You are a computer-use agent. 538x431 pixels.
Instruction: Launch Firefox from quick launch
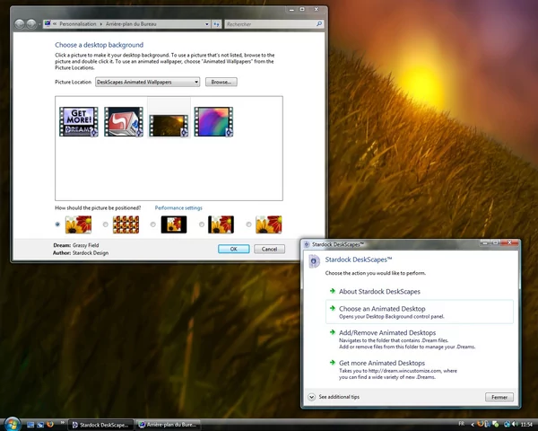(50, 425)
